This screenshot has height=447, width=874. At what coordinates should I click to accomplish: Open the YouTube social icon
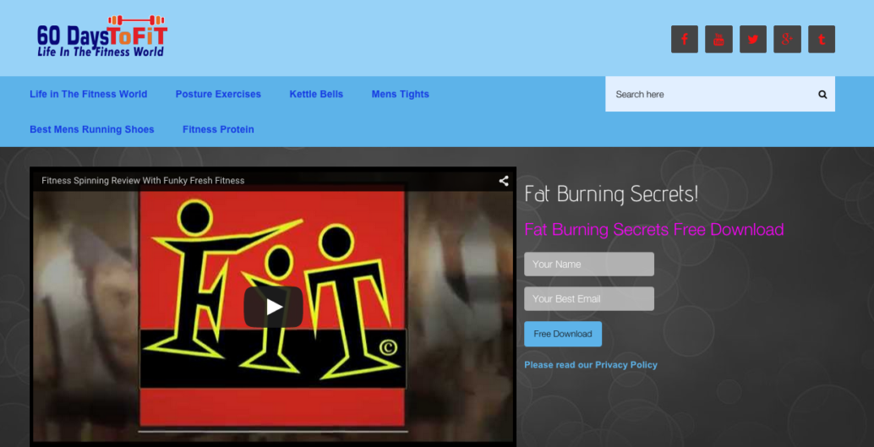click(x=718, y=39)
